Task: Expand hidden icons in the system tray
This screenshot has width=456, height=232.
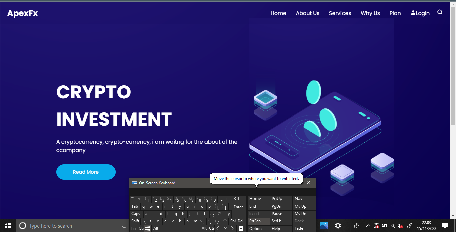Action: (x=368, y=226)
